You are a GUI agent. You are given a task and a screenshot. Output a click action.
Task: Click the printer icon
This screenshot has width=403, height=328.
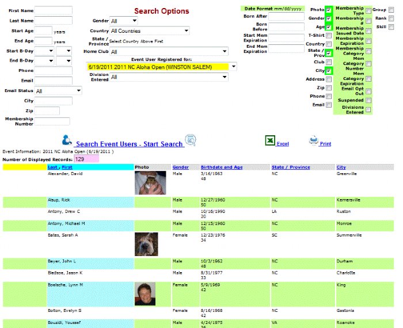pos(314,140)
